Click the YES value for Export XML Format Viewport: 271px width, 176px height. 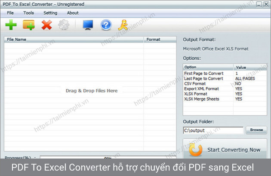pos(238,89)
